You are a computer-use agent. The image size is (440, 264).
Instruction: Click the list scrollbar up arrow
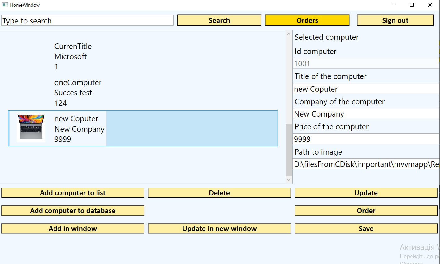289,34
